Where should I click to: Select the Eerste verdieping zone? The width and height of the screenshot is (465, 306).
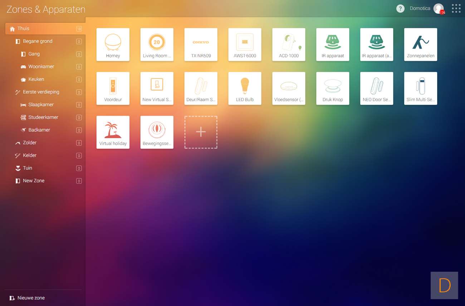point(45,92)
